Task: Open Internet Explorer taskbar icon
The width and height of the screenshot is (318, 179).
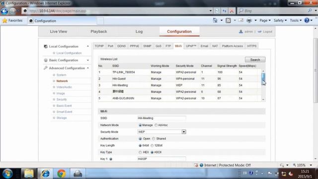Action: click(x=45, y=174)
